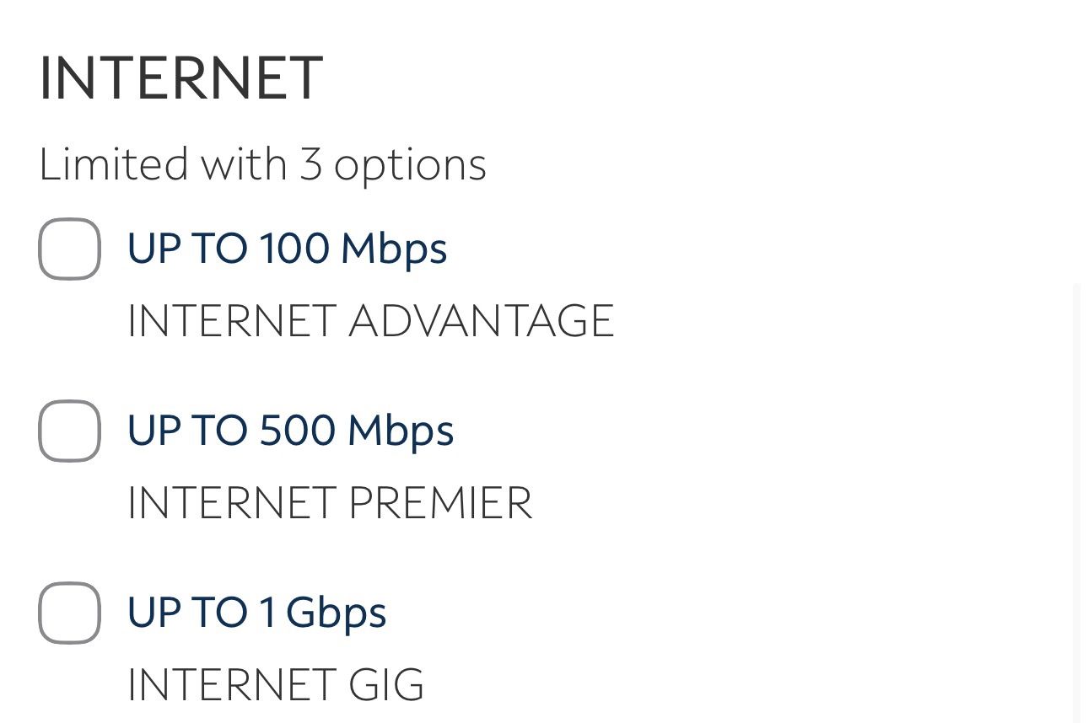
Task: Click the "UP TO 1 Gbps" label
Action: click(x=256, y=613)
